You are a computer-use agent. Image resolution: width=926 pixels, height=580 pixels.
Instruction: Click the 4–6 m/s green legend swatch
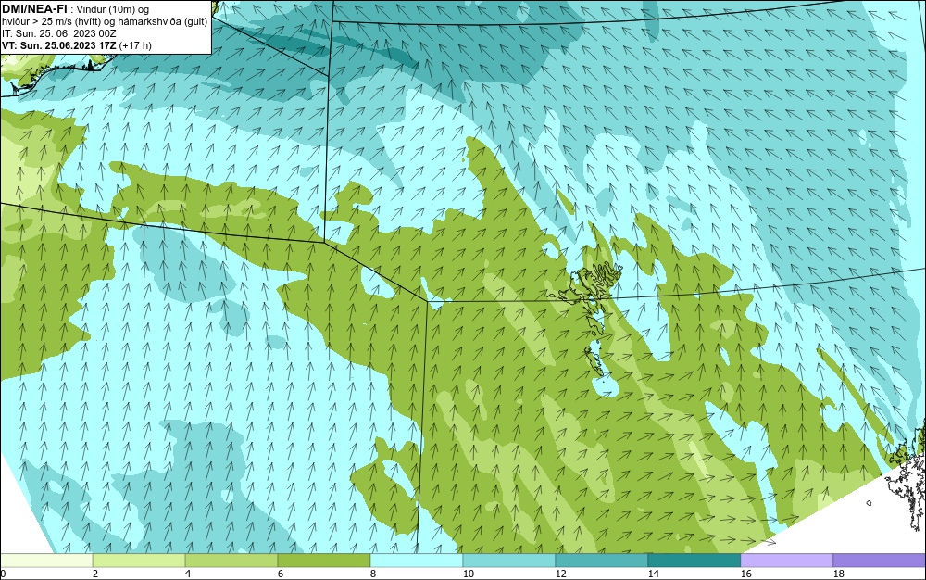click(x=231, y=560)
